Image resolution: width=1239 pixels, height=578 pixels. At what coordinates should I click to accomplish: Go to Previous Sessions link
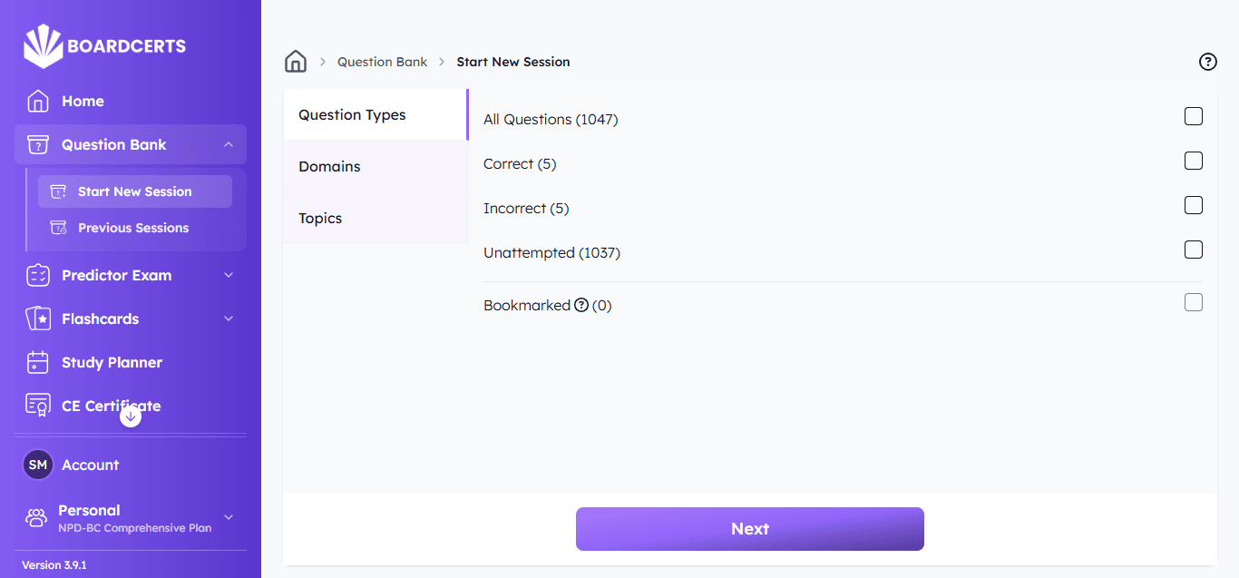click(133, 228)
